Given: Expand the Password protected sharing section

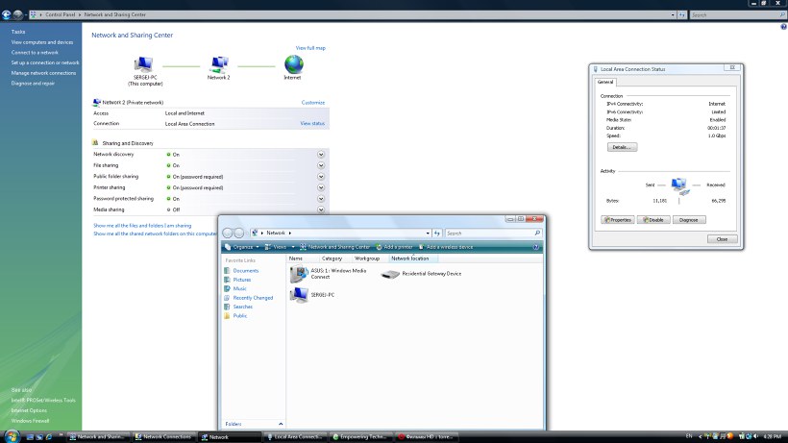Looking at the screenshot, I should click(x=321, y=198).
